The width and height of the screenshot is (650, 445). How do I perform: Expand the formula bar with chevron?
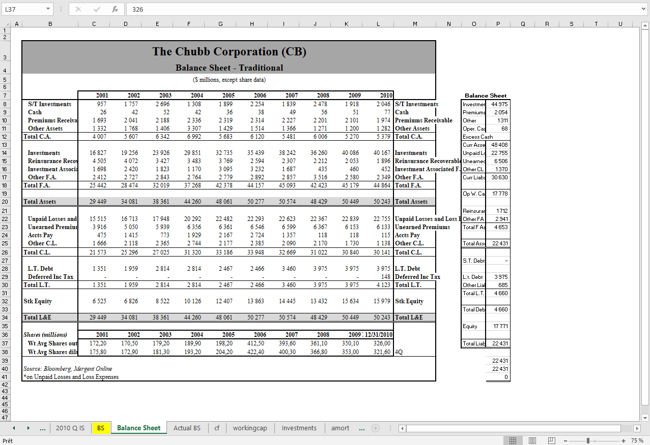(643, 9)
